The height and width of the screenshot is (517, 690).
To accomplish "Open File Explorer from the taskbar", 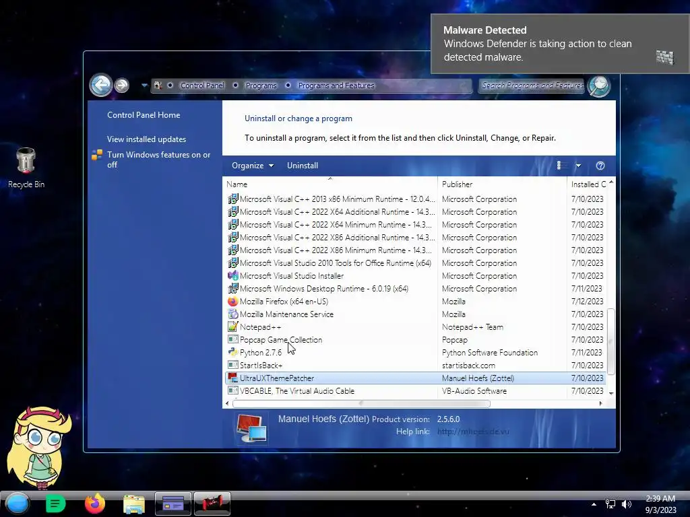I will point(134,504).
